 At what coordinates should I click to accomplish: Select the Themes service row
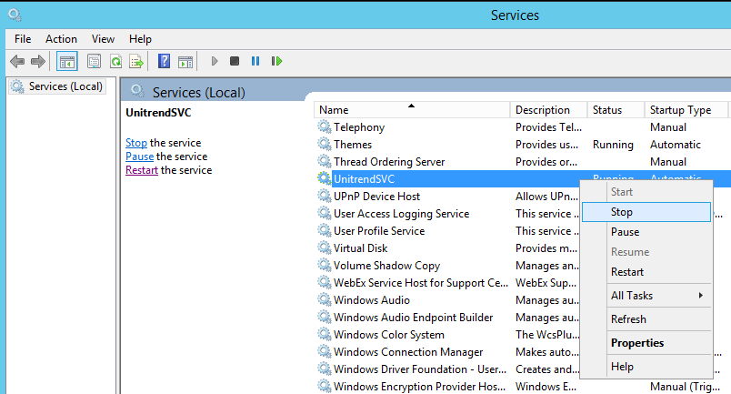pos(522,145)
